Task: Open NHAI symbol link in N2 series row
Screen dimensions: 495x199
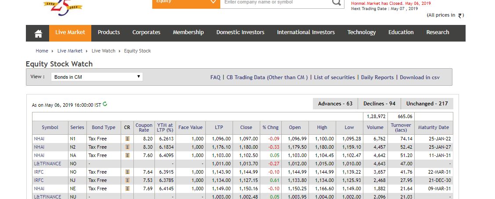Action: coord(39,147)
